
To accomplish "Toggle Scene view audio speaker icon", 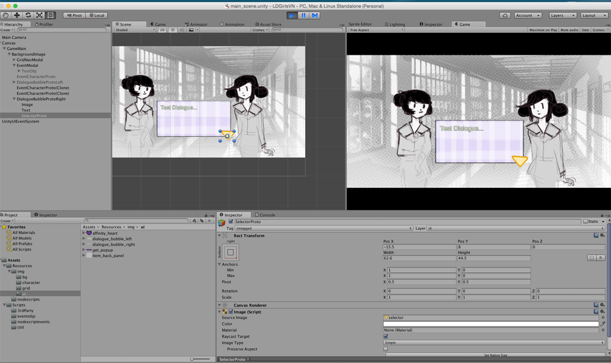I will tap(182, 30).
